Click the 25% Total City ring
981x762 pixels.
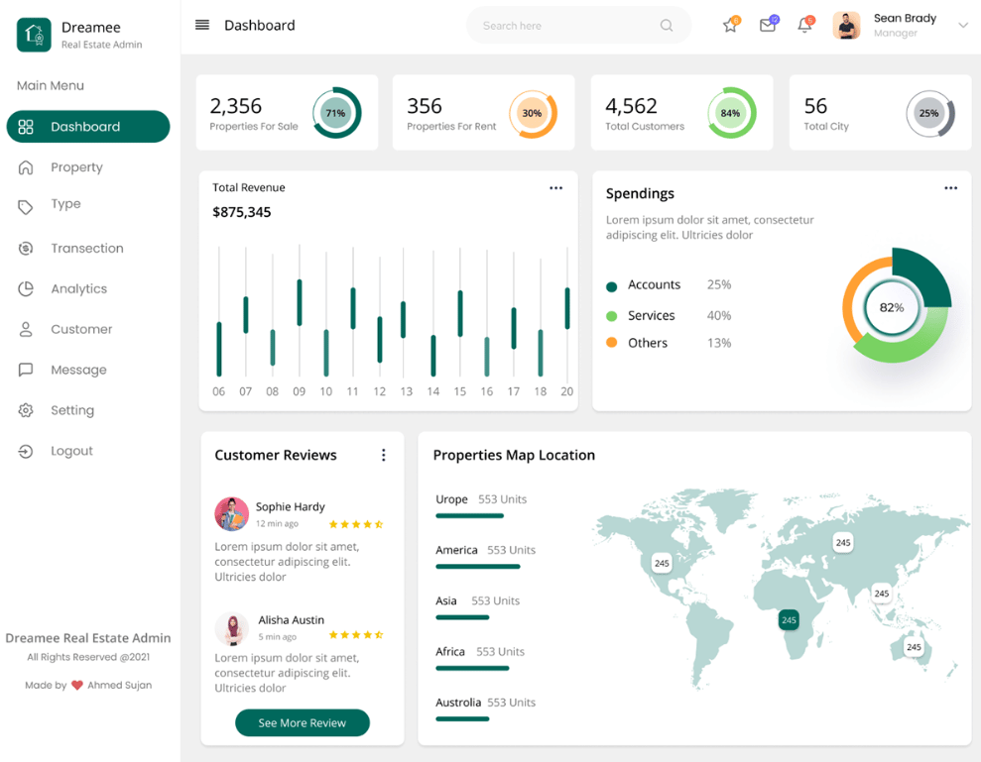(x=929, y=113)
